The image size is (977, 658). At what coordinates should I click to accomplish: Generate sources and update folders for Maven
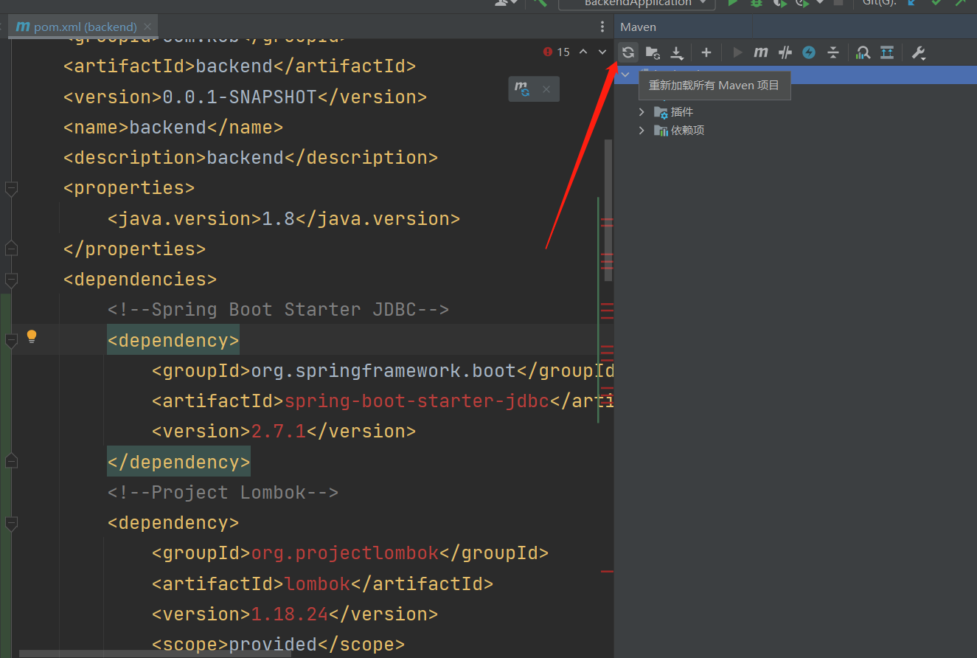click(653, 52)
